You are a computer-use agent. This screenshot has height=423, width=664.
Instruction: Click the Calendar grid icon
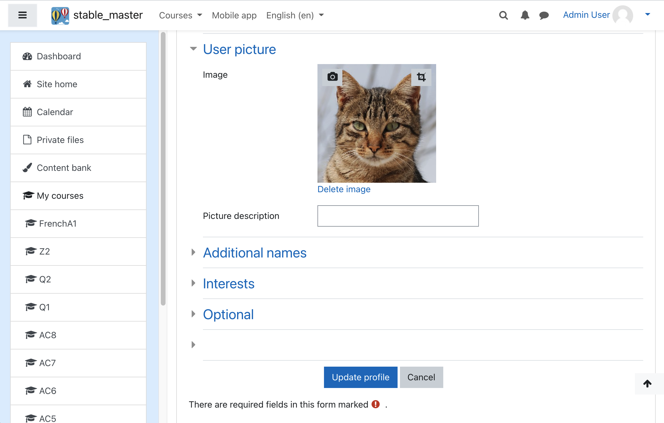[27, 112]
